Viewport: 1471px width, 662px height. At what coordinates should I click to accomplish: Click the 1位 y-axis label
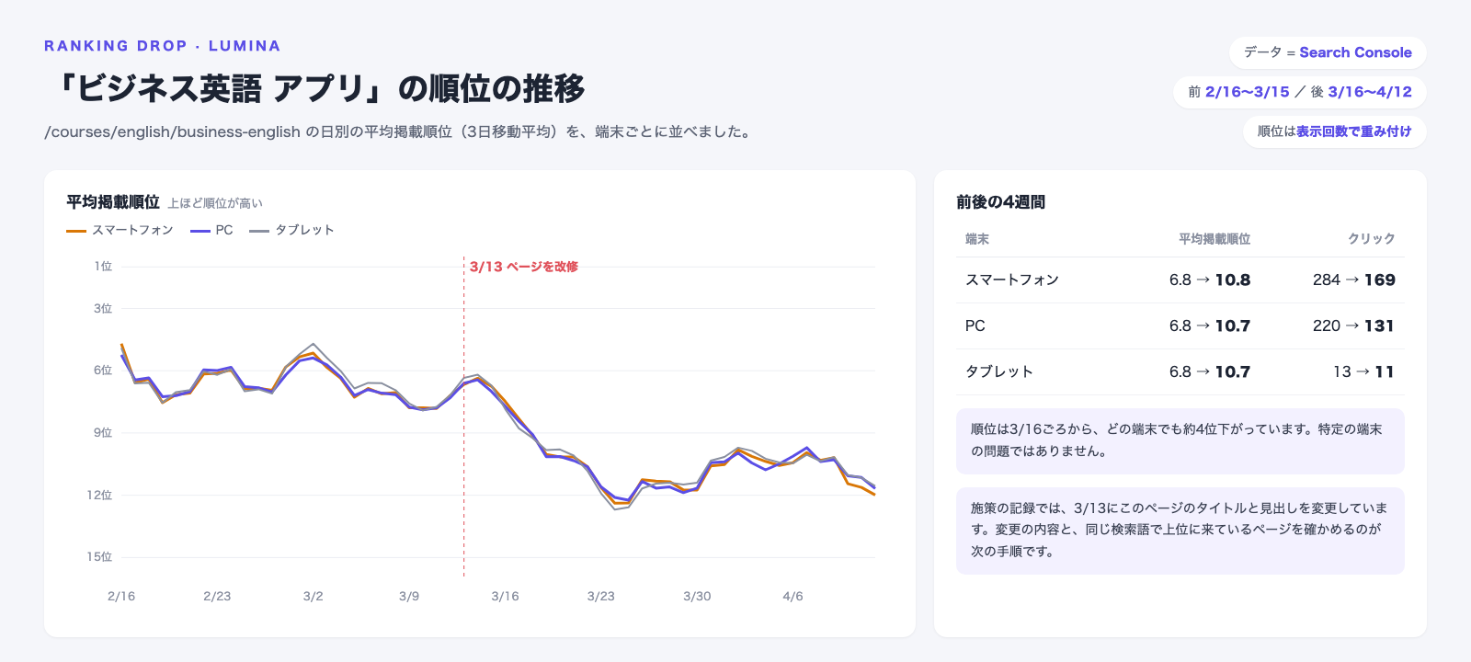click(x=103, y=267)
